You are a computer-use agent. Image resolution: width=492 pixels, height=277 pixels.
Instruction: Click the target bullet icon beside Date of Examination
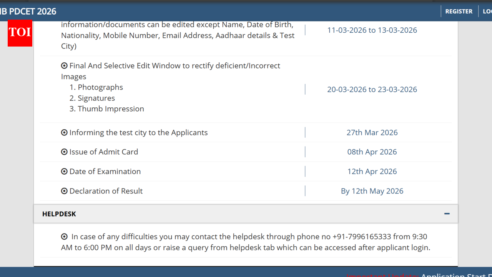click(x=64, y=171)
